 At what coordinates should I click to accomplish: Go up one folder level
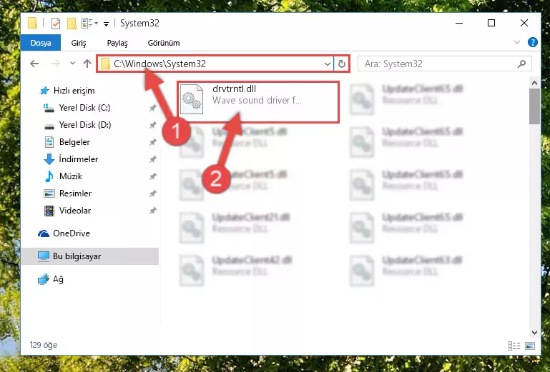pyautogui.click(x=87, y=64)
